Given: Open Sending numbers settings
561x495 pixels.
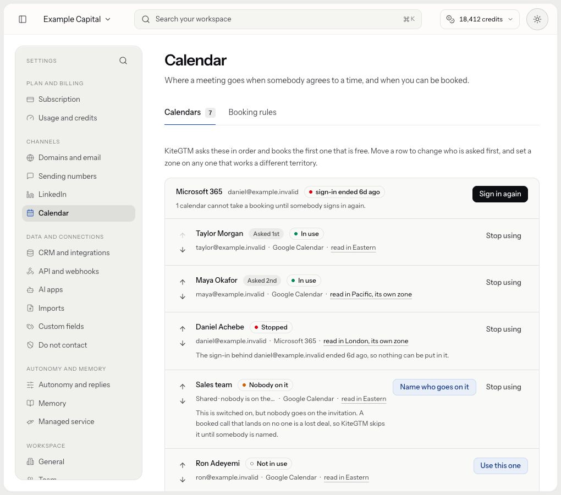Looking at the screenshot, I should (x=79, y=177).
